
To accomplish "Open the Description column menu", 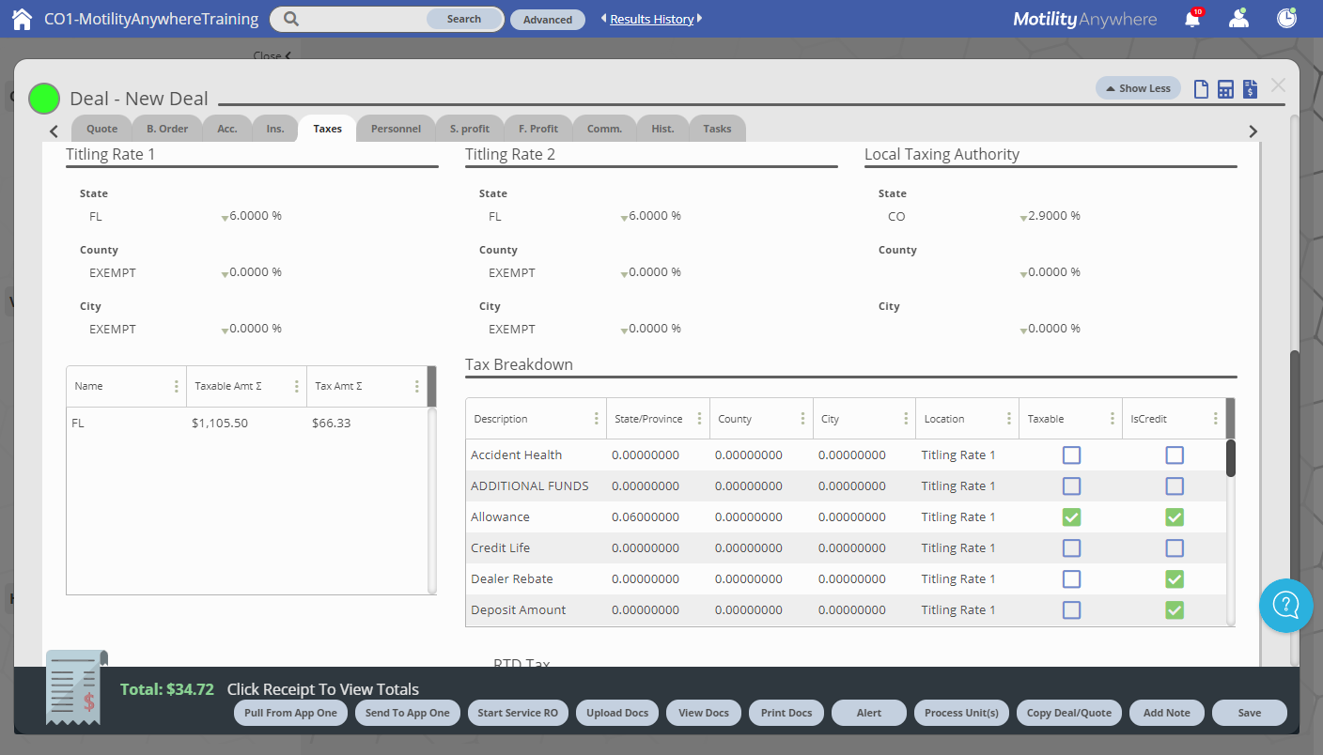I will click(596, 419).
